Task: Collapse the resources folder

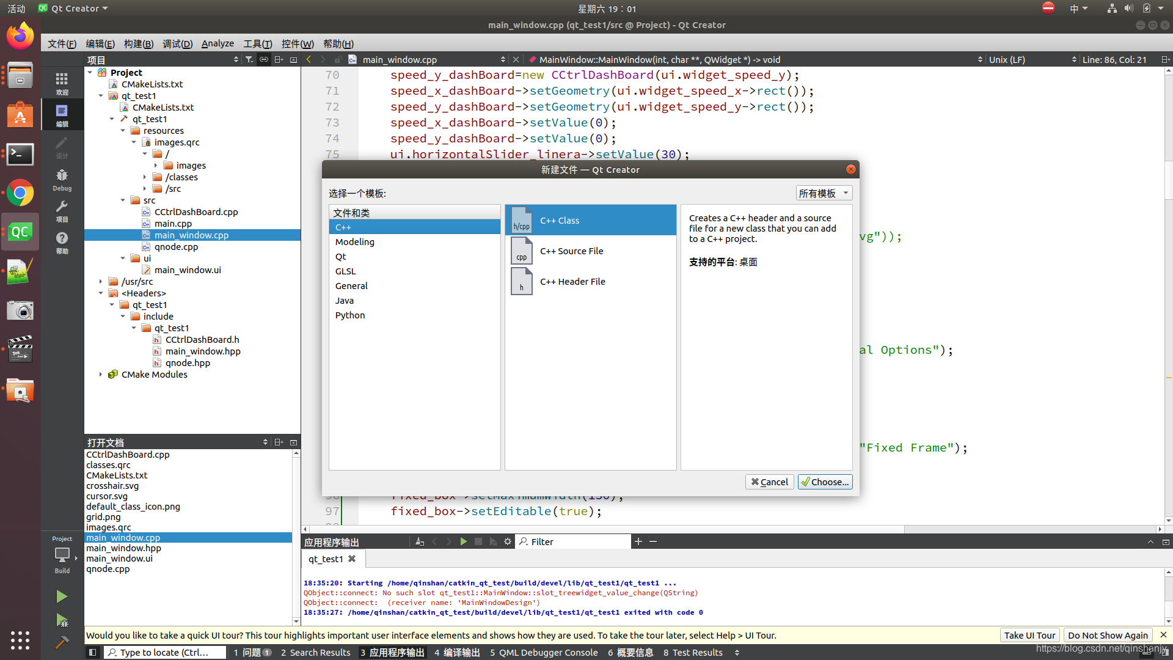Action: point(123,130)
